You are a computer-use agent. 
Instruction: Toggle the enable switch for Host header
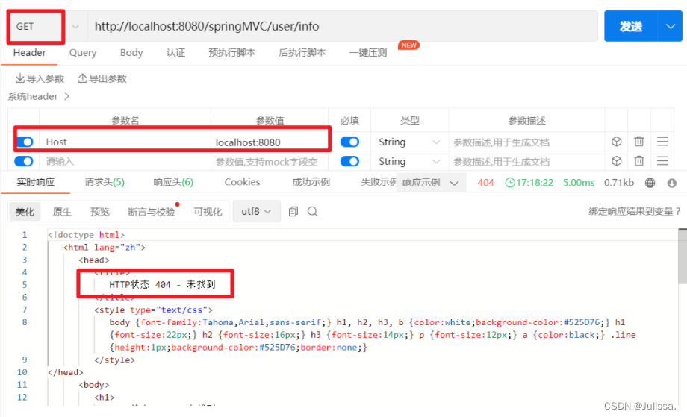click(25, 142)
